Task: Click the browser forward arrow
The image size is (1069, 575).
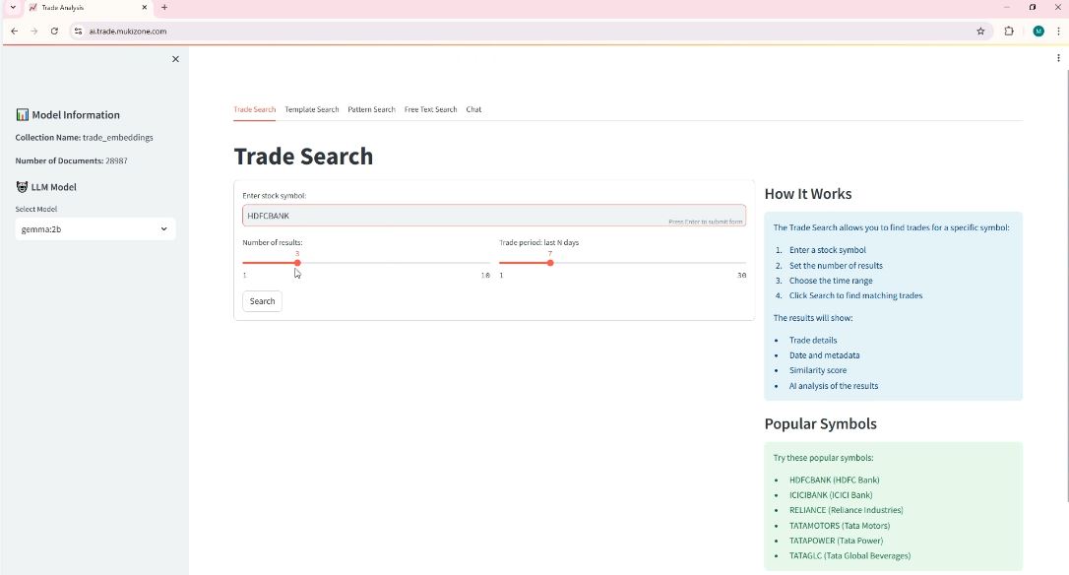Action: (x=34, y=32)
